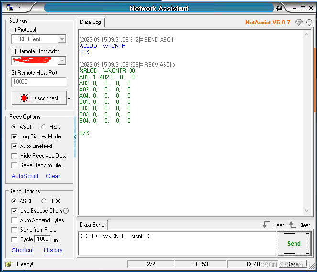Close the Network Assistant window
Image resolution: width=317 pixels, height=272 pixels.
[311, 8]
